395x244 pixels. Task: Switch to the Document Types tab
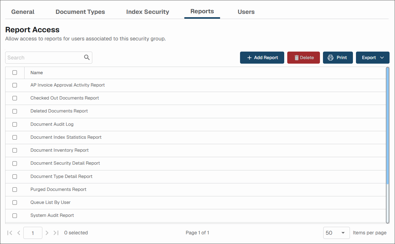click(80, 12)
